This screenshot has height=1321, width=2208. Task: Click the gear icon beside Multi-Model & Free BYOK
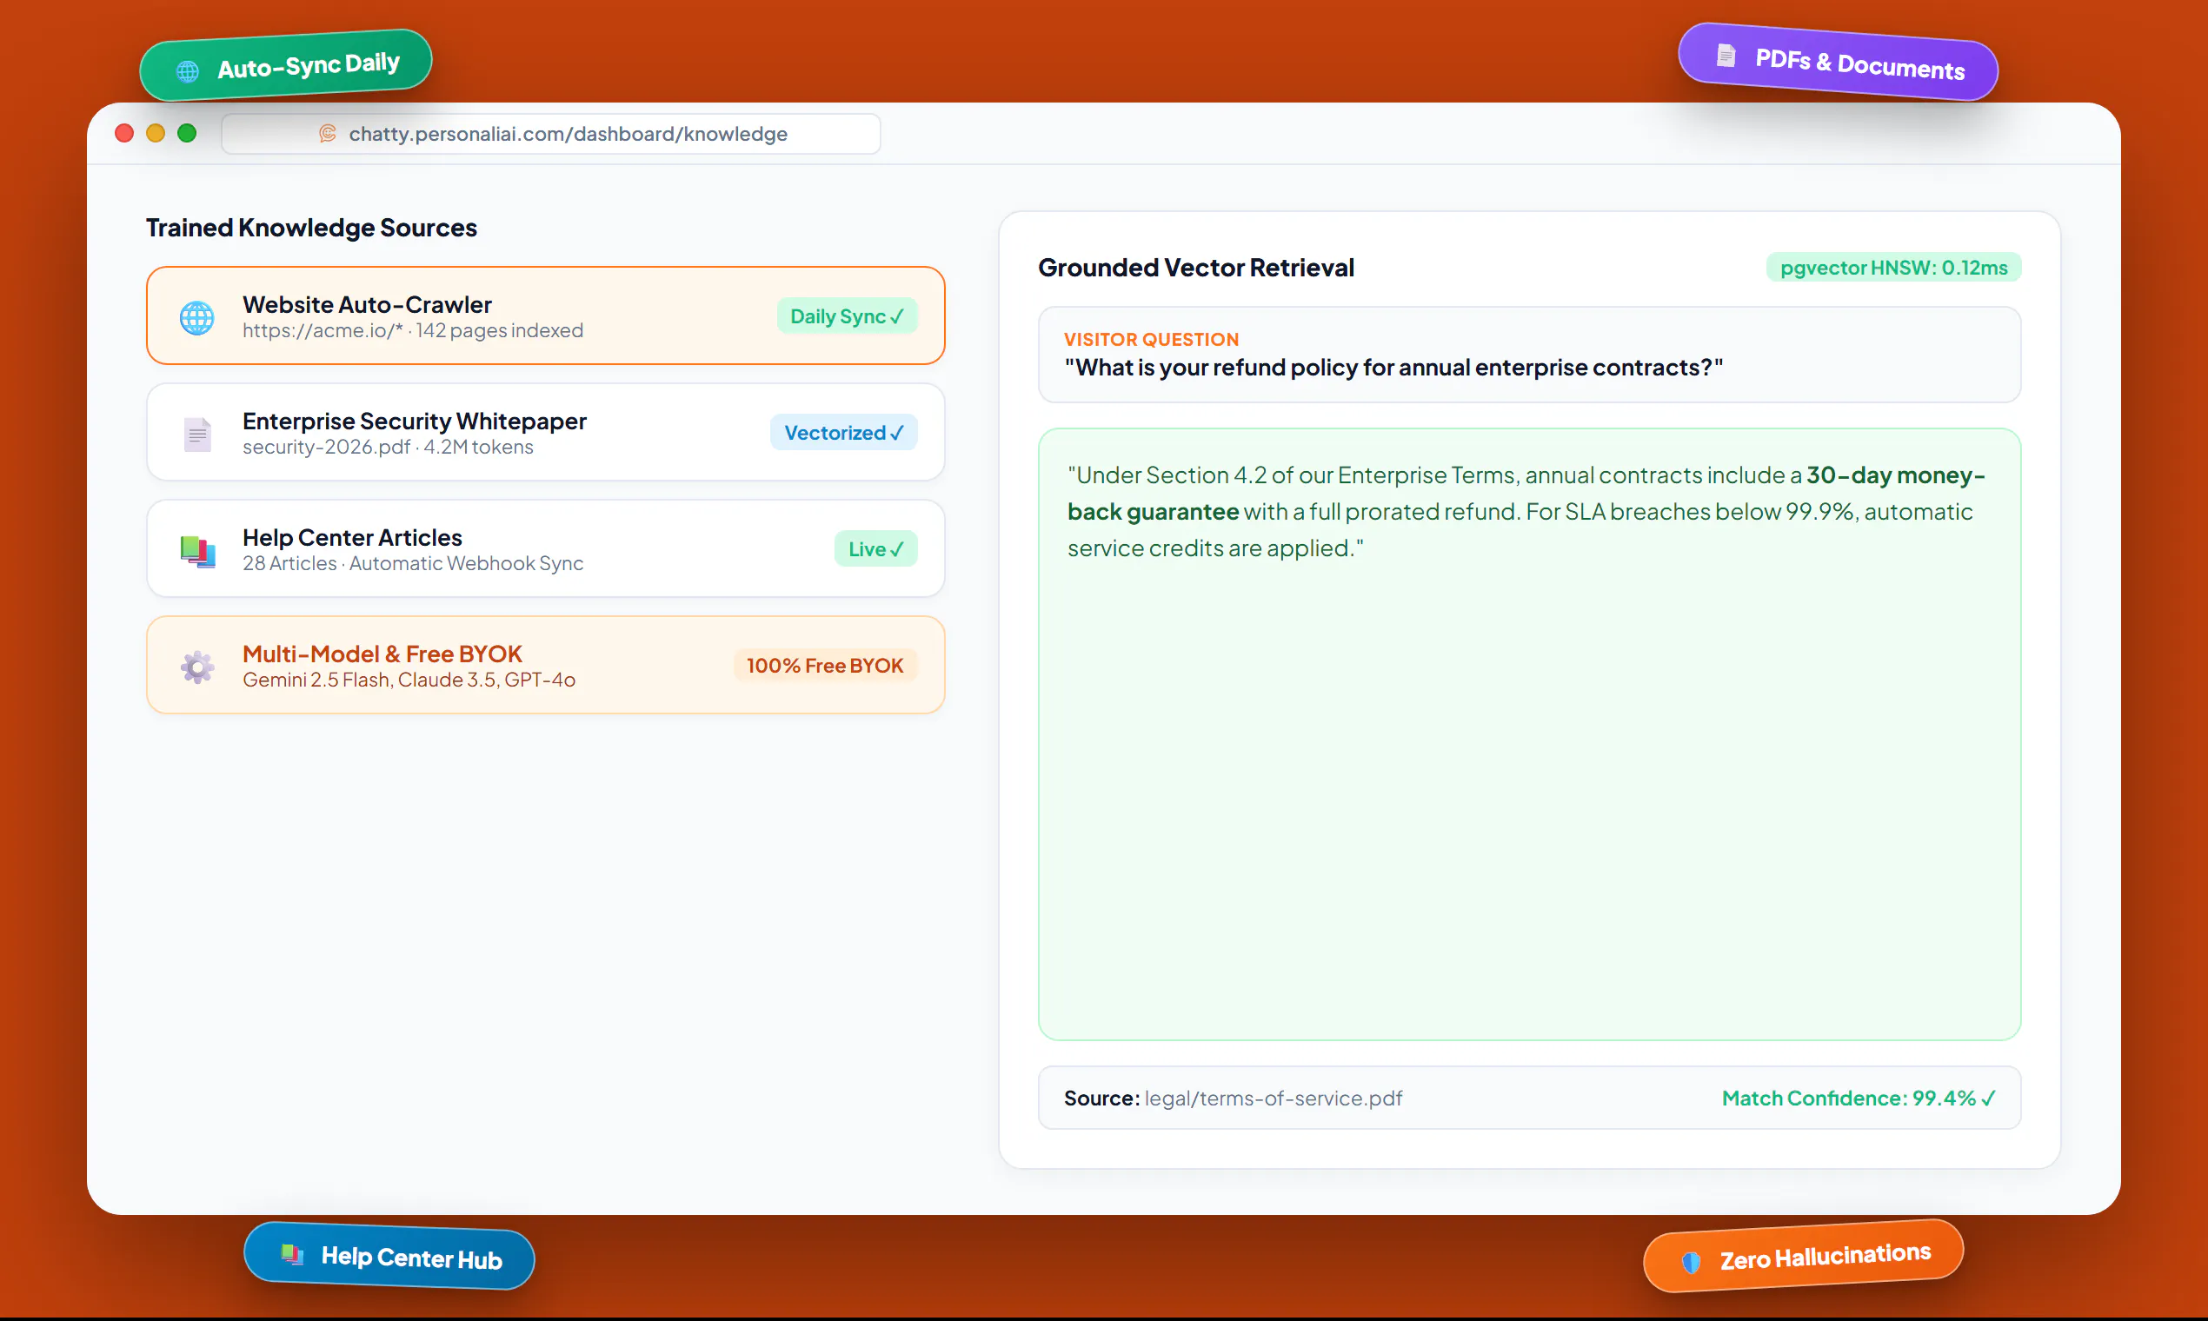[x=196, y=667]
